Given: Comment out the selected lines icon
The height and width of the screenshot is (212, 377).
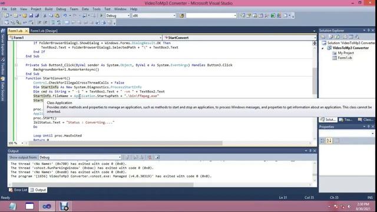Looking at the screenshot, I should pyautogui.click(x=53, y=22).
